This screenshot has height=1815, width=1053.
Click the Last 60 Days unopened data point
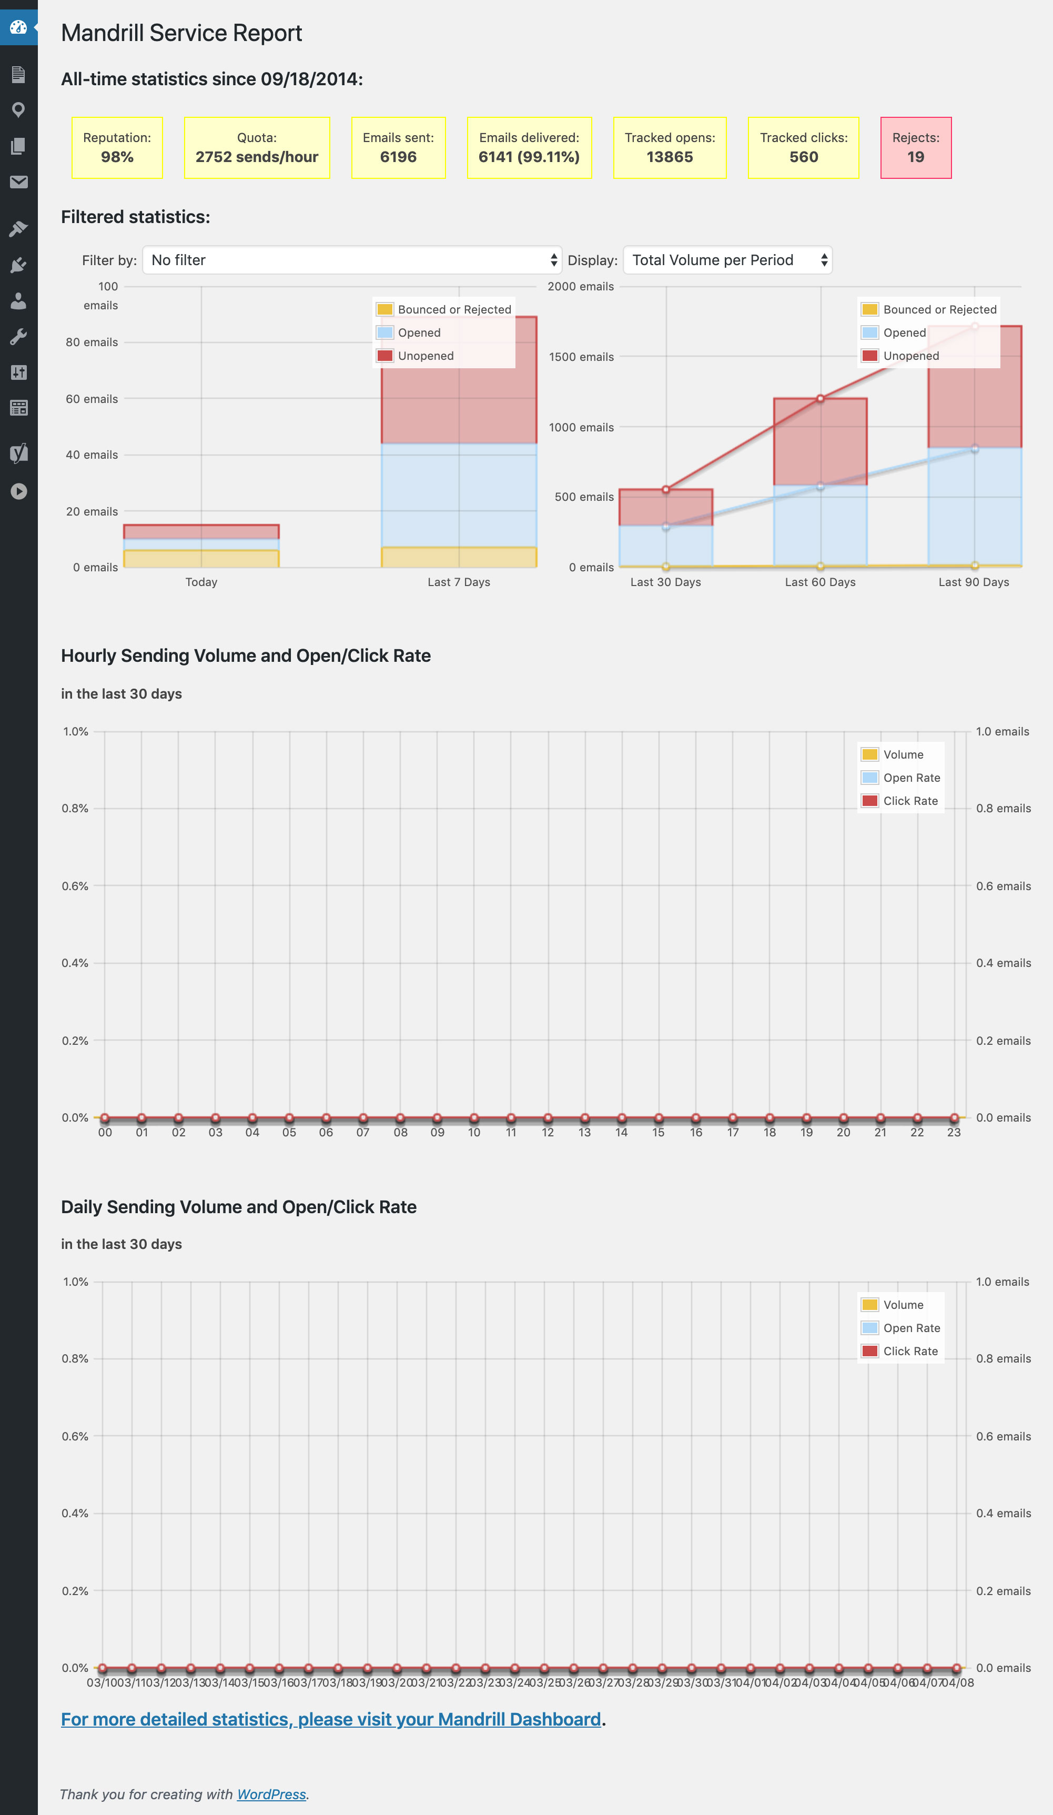point(819,398)
